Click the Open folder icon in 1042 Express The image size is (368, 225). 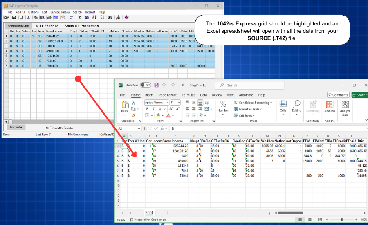7,18
